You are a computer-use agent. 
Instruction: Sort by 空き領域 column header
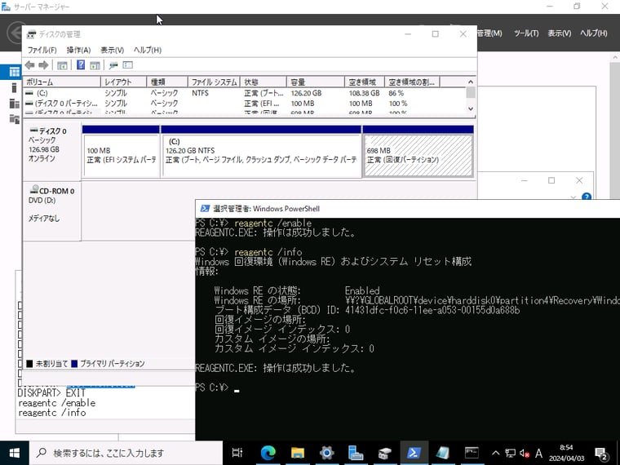(x=365, y=82)
